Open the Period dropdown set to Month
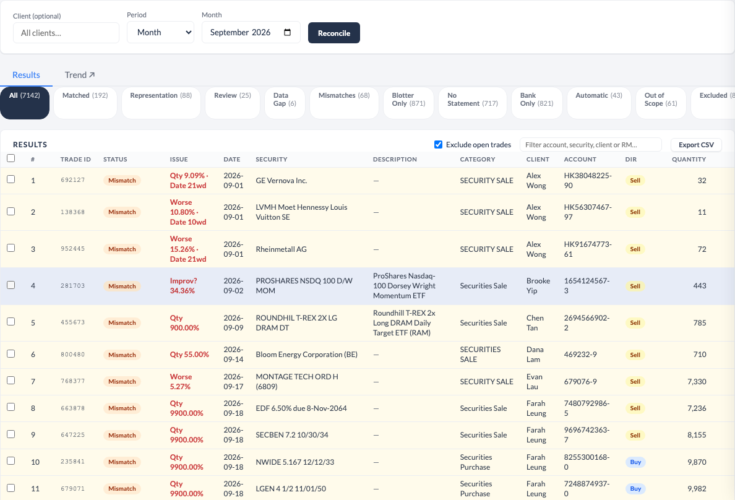This screenshot has width=735, height=500. point(160,32)
